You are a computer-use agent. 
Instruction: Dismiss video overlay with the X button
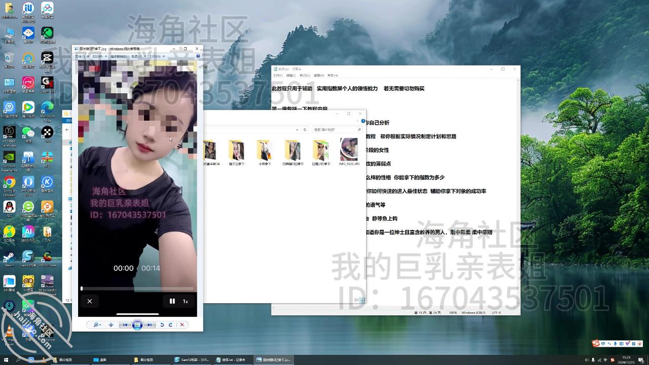(x=90, y=301)
